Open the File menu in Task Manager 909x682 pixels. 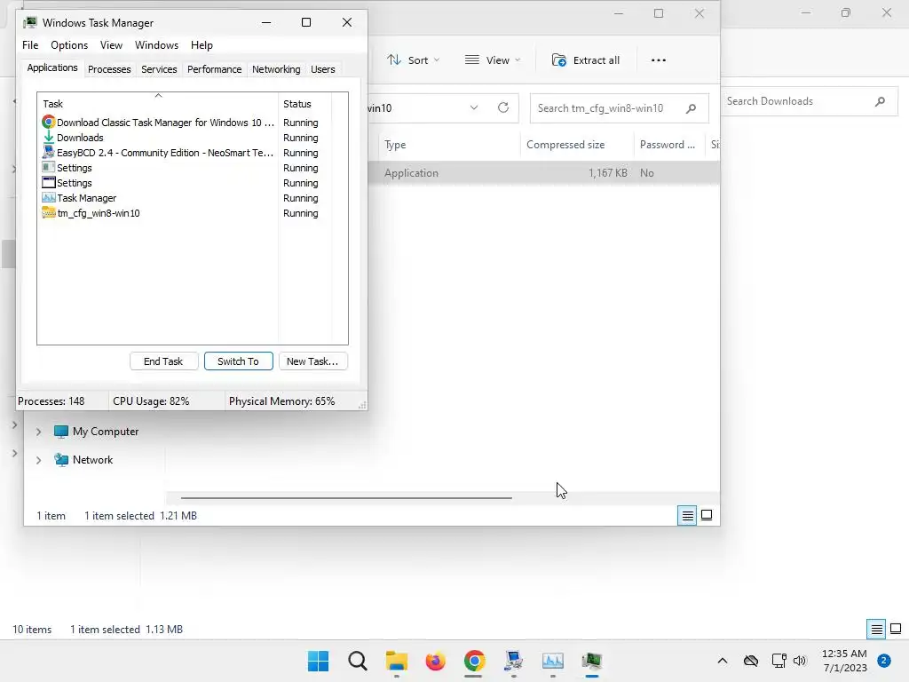[30, 45]
